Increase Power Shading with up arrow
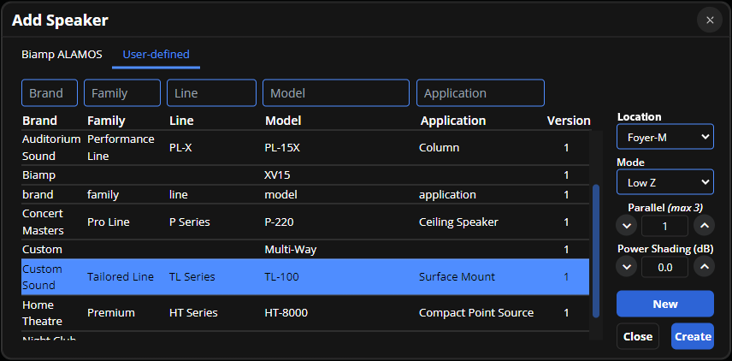The image size is (732, 361). coord(703,267)
